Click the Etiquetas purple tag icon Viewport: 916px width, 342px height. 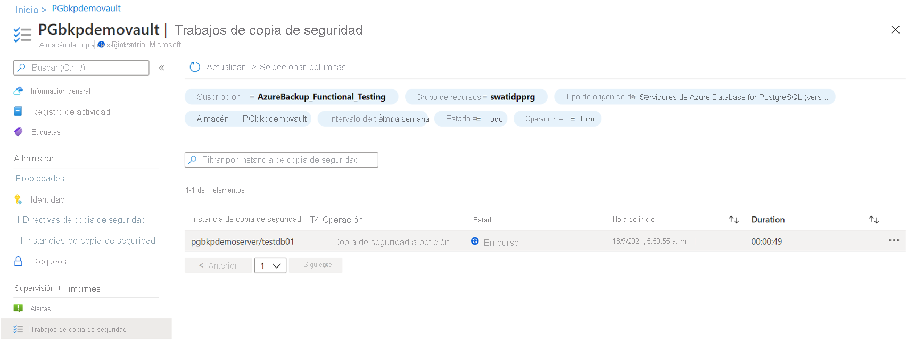coord(18,132)
